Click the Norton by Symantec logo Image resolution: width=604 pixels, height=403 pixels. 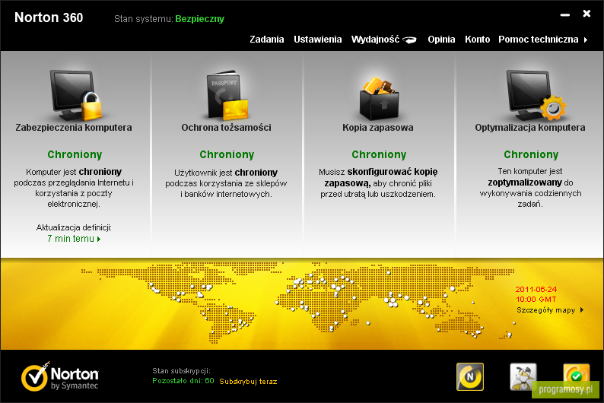(x=60, y=376)
